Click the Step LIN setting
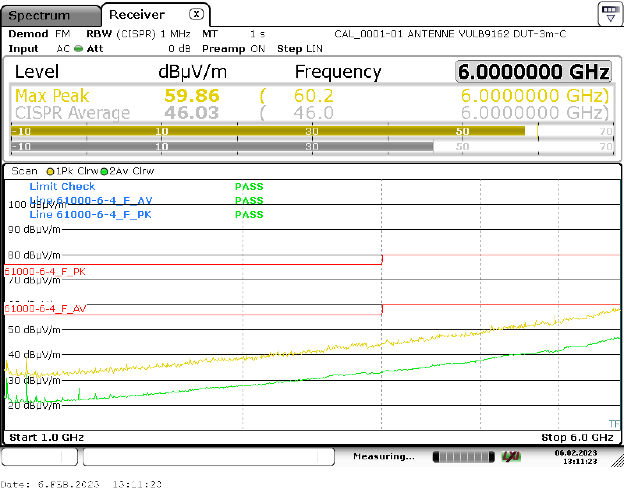The height and width of the screenshot is (503, 624). coord(300,49)
